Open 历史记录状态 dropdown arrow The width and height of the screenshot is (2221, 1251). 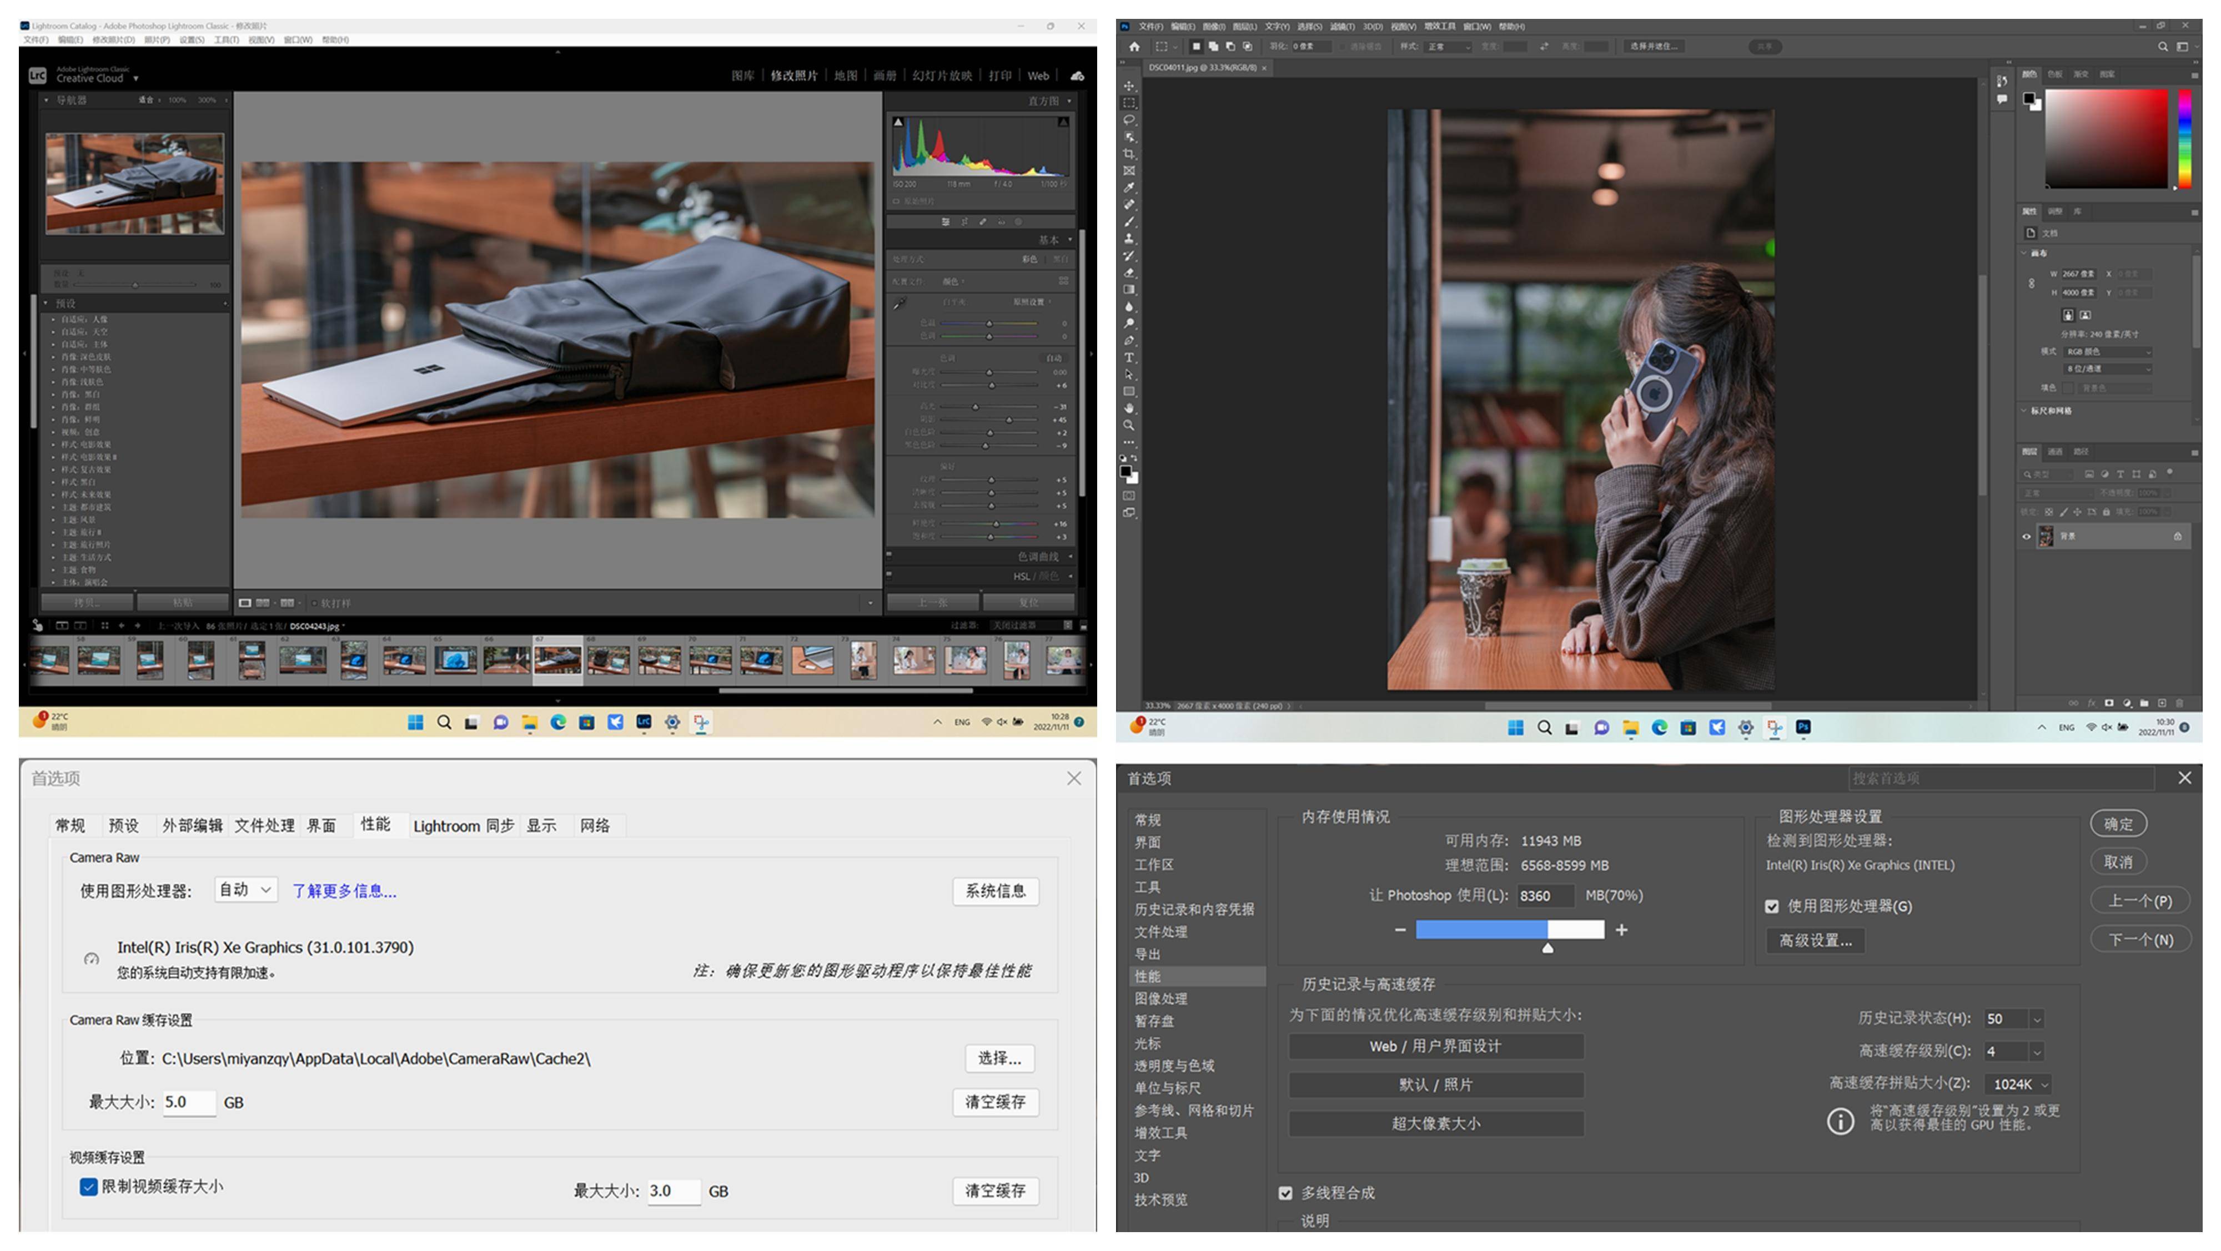(x=2037, y=1019)
